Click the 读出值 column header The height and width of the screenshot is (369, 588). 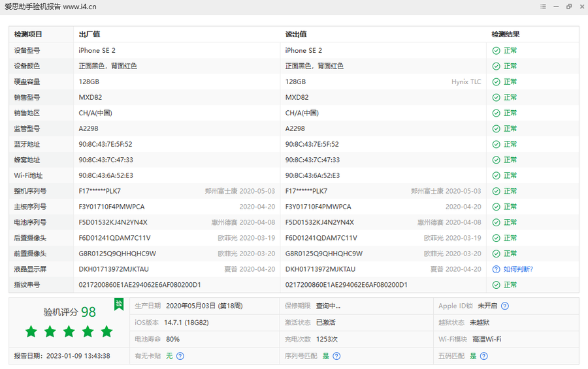[x=296, y=35]
